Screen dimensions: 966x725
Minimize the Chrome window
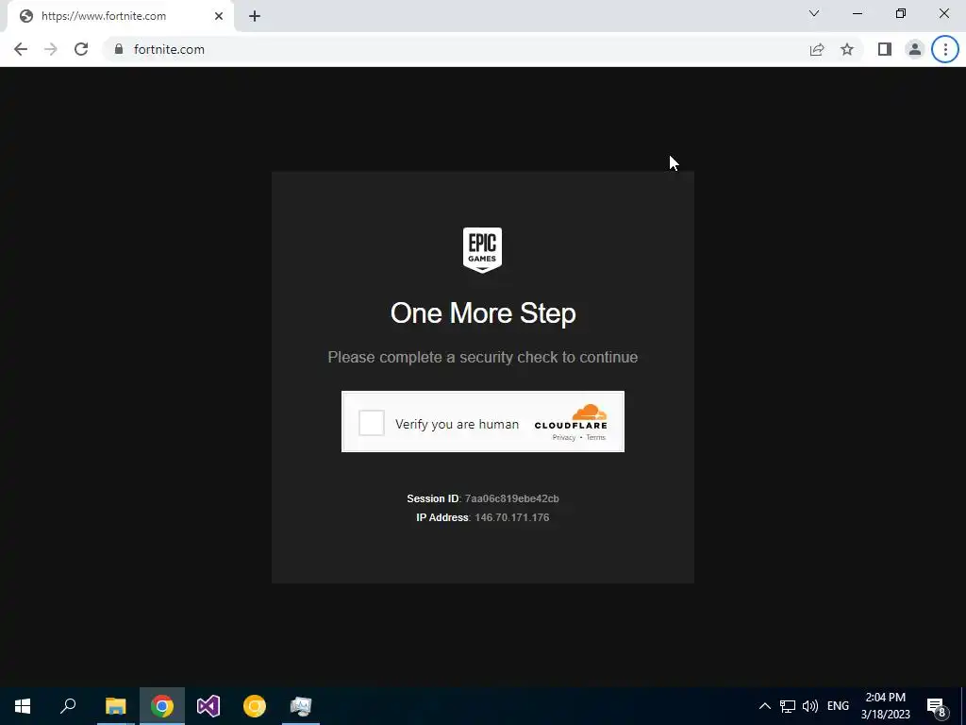point(858,13)
